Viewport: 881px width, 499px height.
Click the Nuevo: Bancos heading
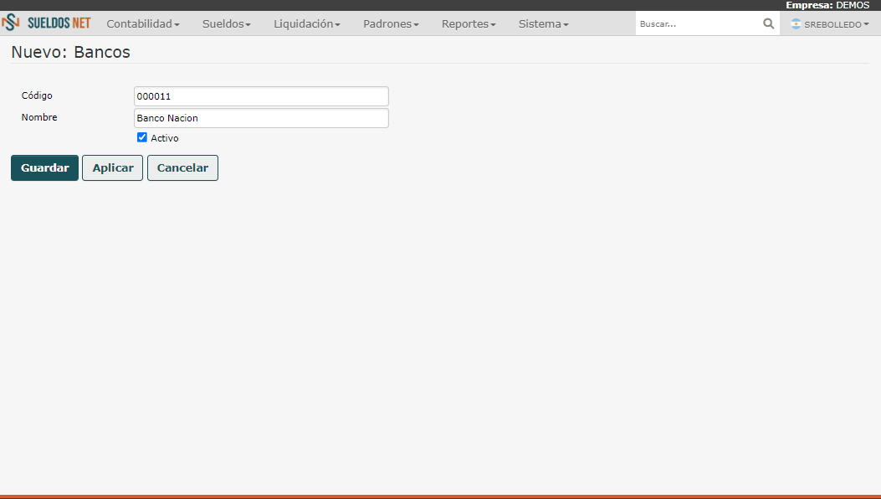click(71, 52)
